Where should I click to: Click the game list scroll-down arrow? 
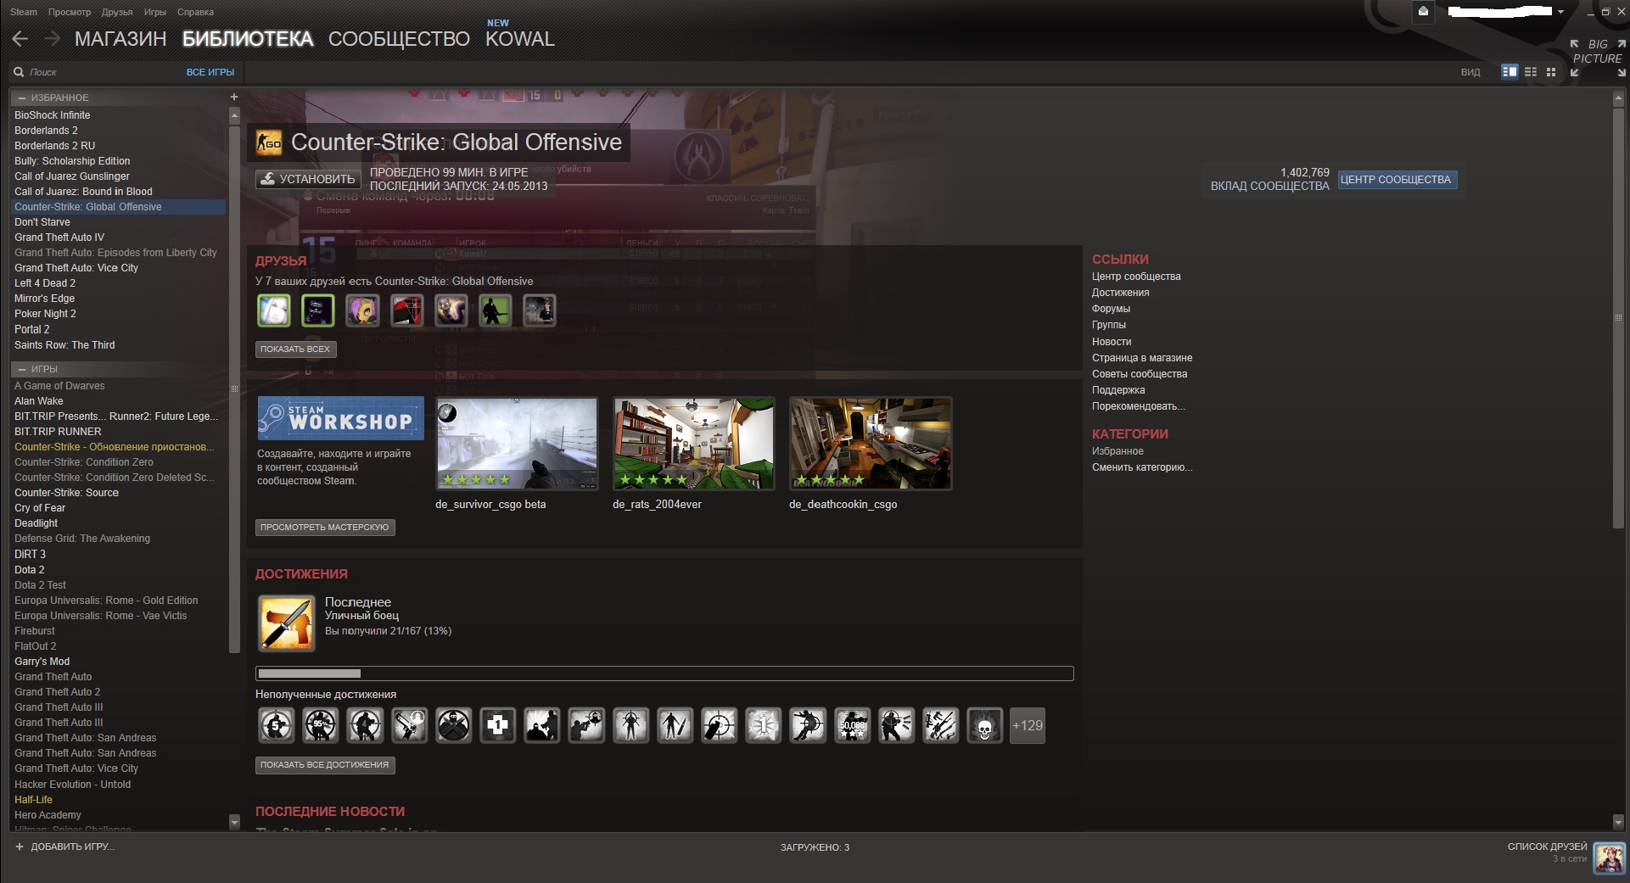pyautogui.click(x=234, y=821)
